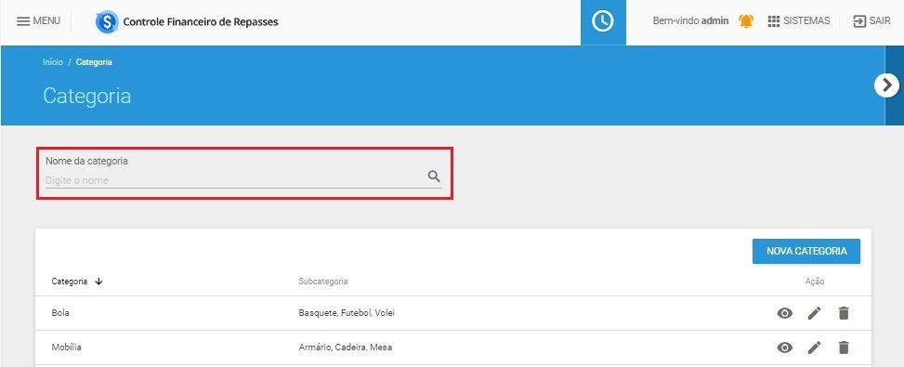904x367 pixels.
Task: View the Bola category details
Action: click(785, 313)
